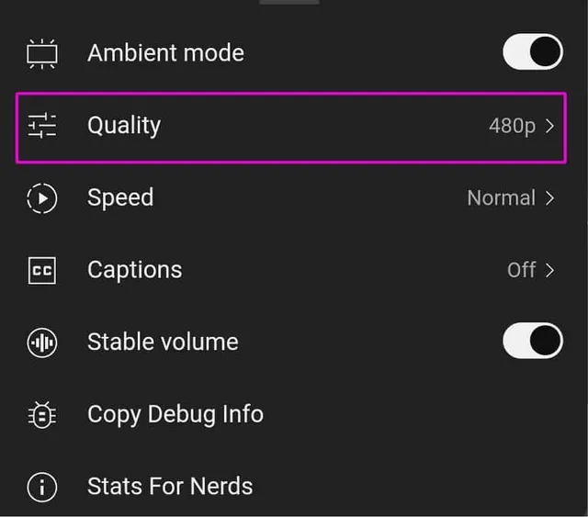Click the 480p quality value

pyautogui.click(x=513, y=126)
